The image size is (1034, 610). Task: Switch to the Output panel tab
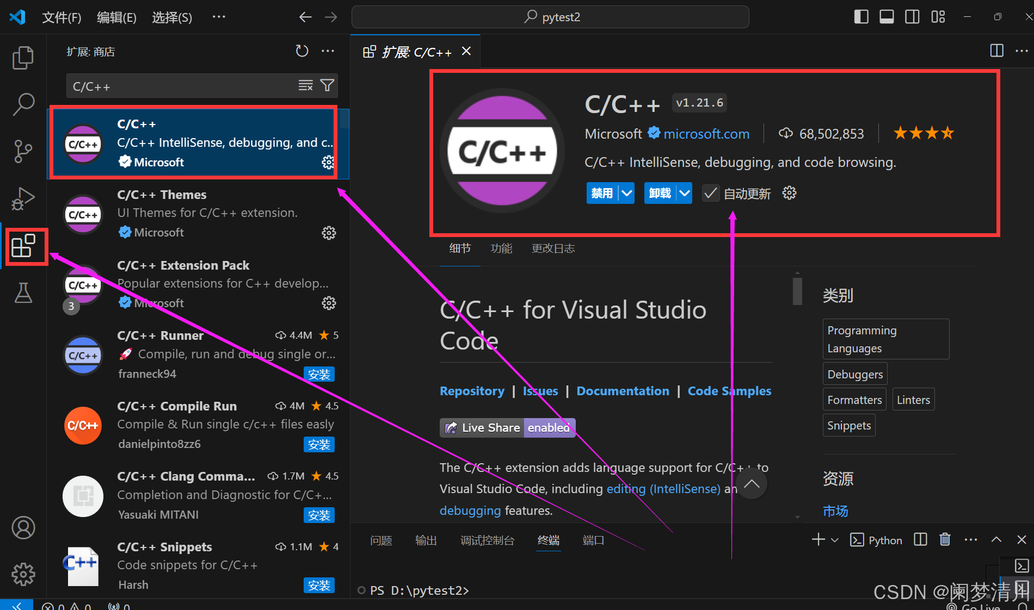click(x=426, y=540)
